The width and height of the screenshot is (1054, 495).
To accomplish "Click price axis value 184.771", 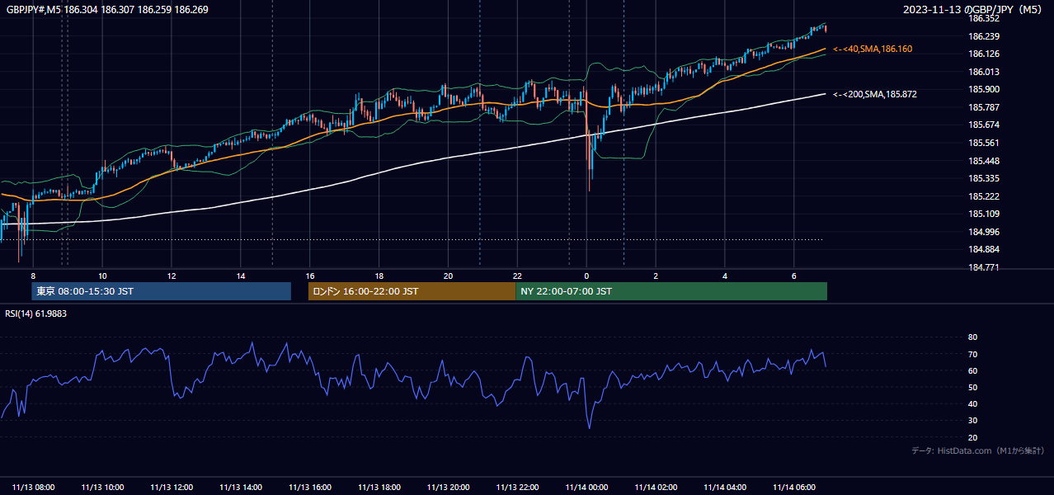I will 984,267.
